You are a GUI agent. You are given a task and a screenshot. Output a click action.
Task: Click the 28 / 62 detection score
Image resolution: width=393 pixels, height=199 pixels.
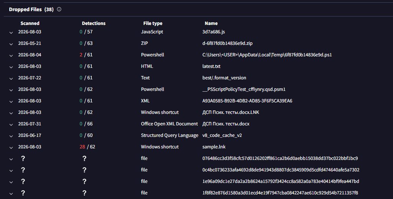point(87,147)
